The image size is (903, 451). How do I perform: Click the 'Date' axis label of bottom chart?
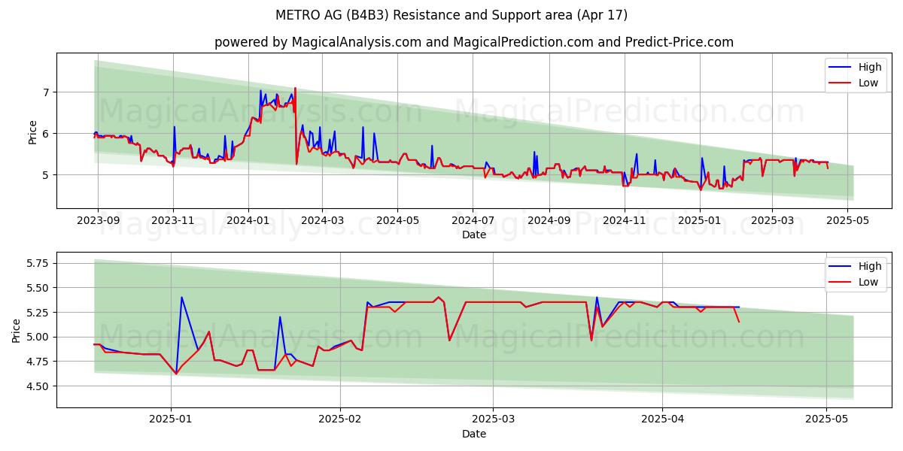[474, 434]
